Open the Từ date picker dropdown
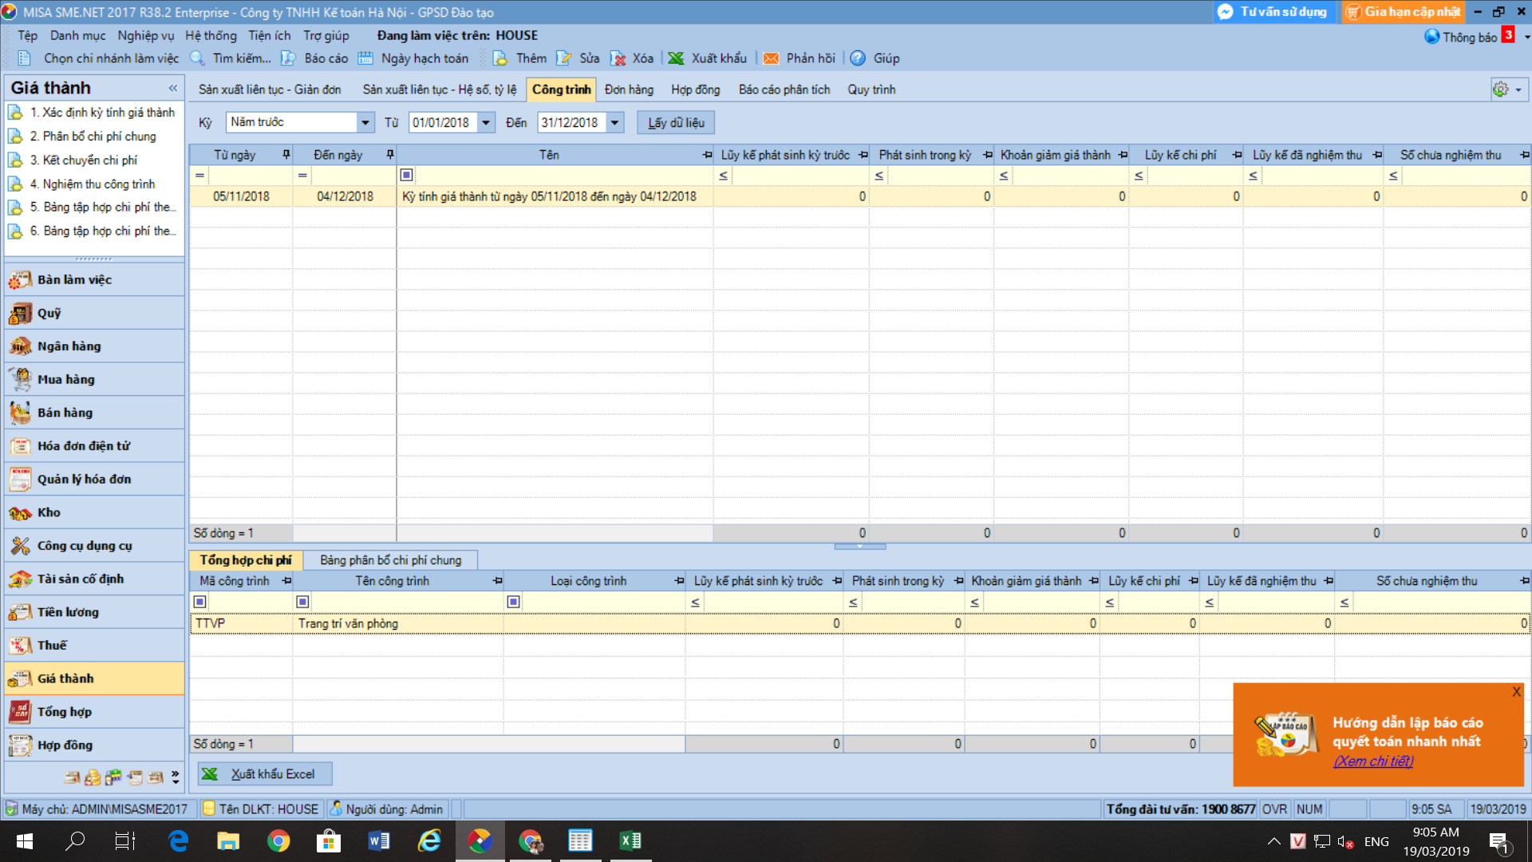 click(485, 122)
